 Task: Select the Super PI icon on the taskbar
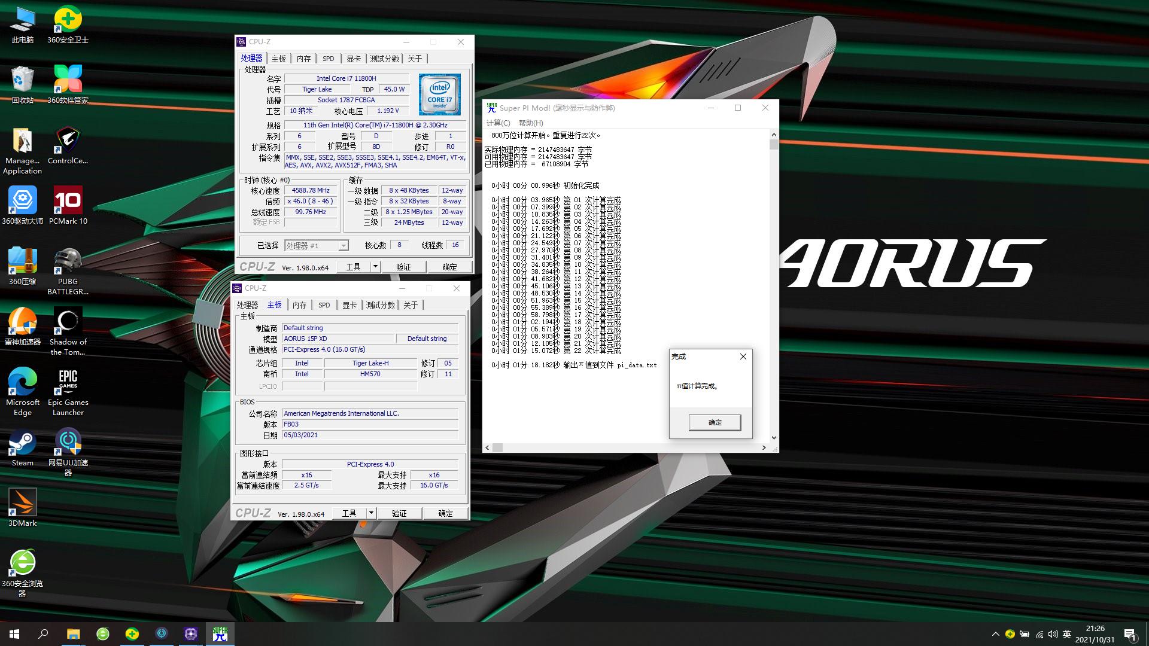point(220,633)
